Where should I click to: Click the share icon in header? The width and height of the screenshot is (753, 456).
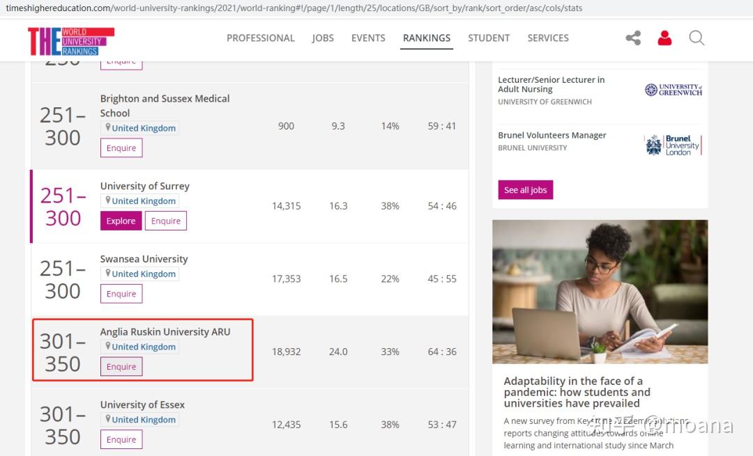click(633, 38)
